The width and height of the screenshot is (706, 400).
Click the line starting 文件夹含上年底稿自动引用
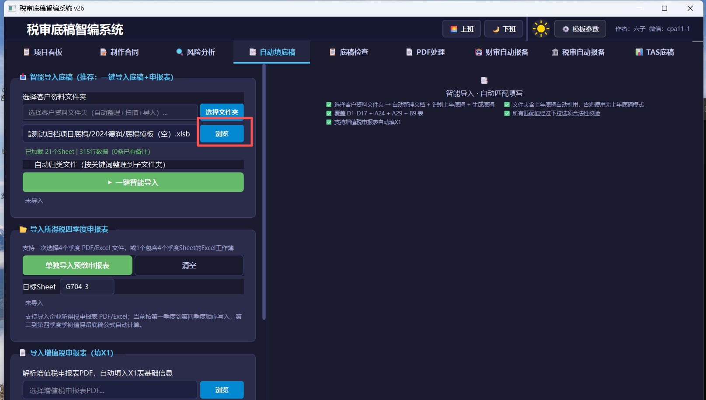[x=578, y=104]
